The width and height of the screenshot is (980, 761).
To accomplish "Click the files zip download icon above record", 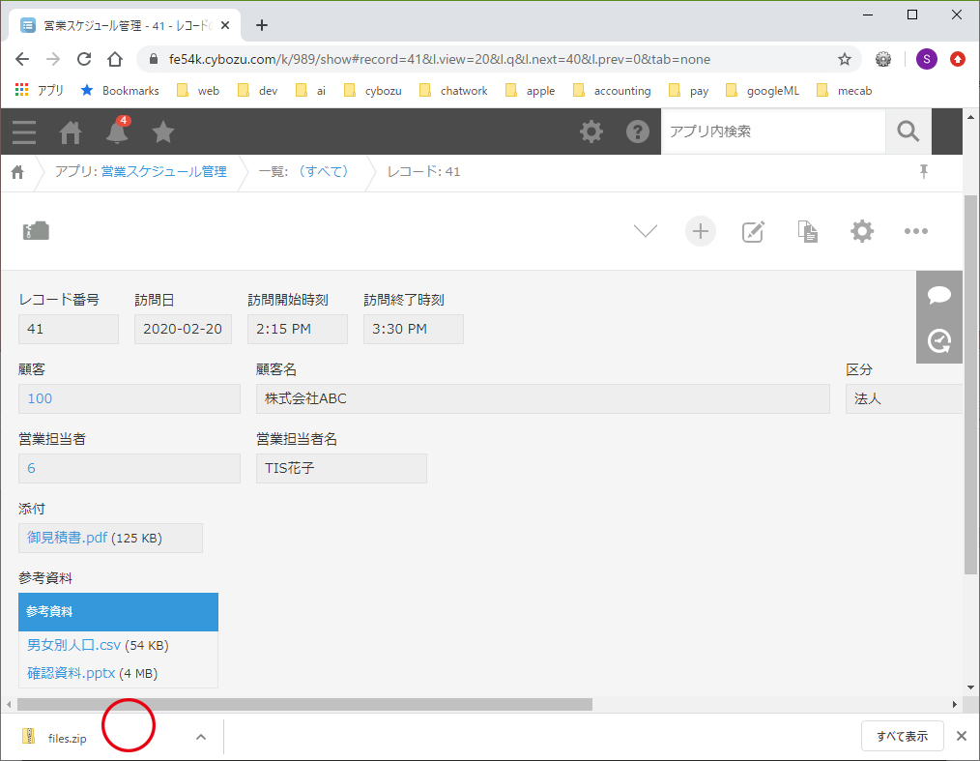I will pyautogui.click(x=37, y=231).
